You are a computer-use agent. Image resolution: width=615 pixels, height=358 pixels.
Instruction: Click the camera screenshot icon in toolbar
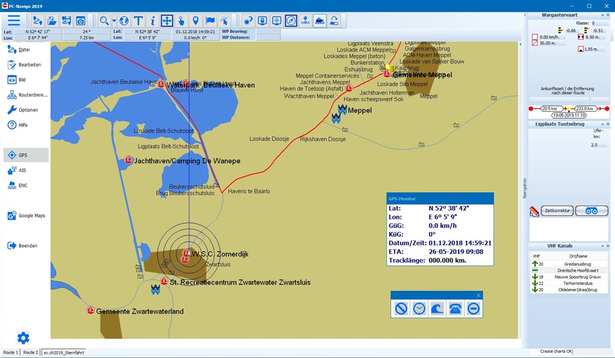[x=80, y=21]
